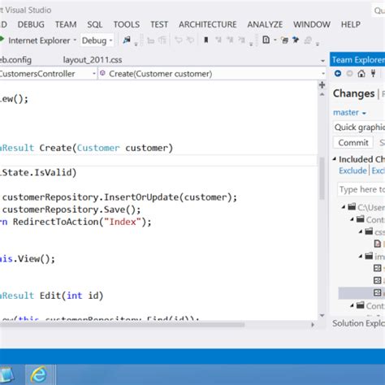Viewport: 385px width, 385px height.
Task: Click the greyed icon at toolbar end
Action: pos(308,41)
